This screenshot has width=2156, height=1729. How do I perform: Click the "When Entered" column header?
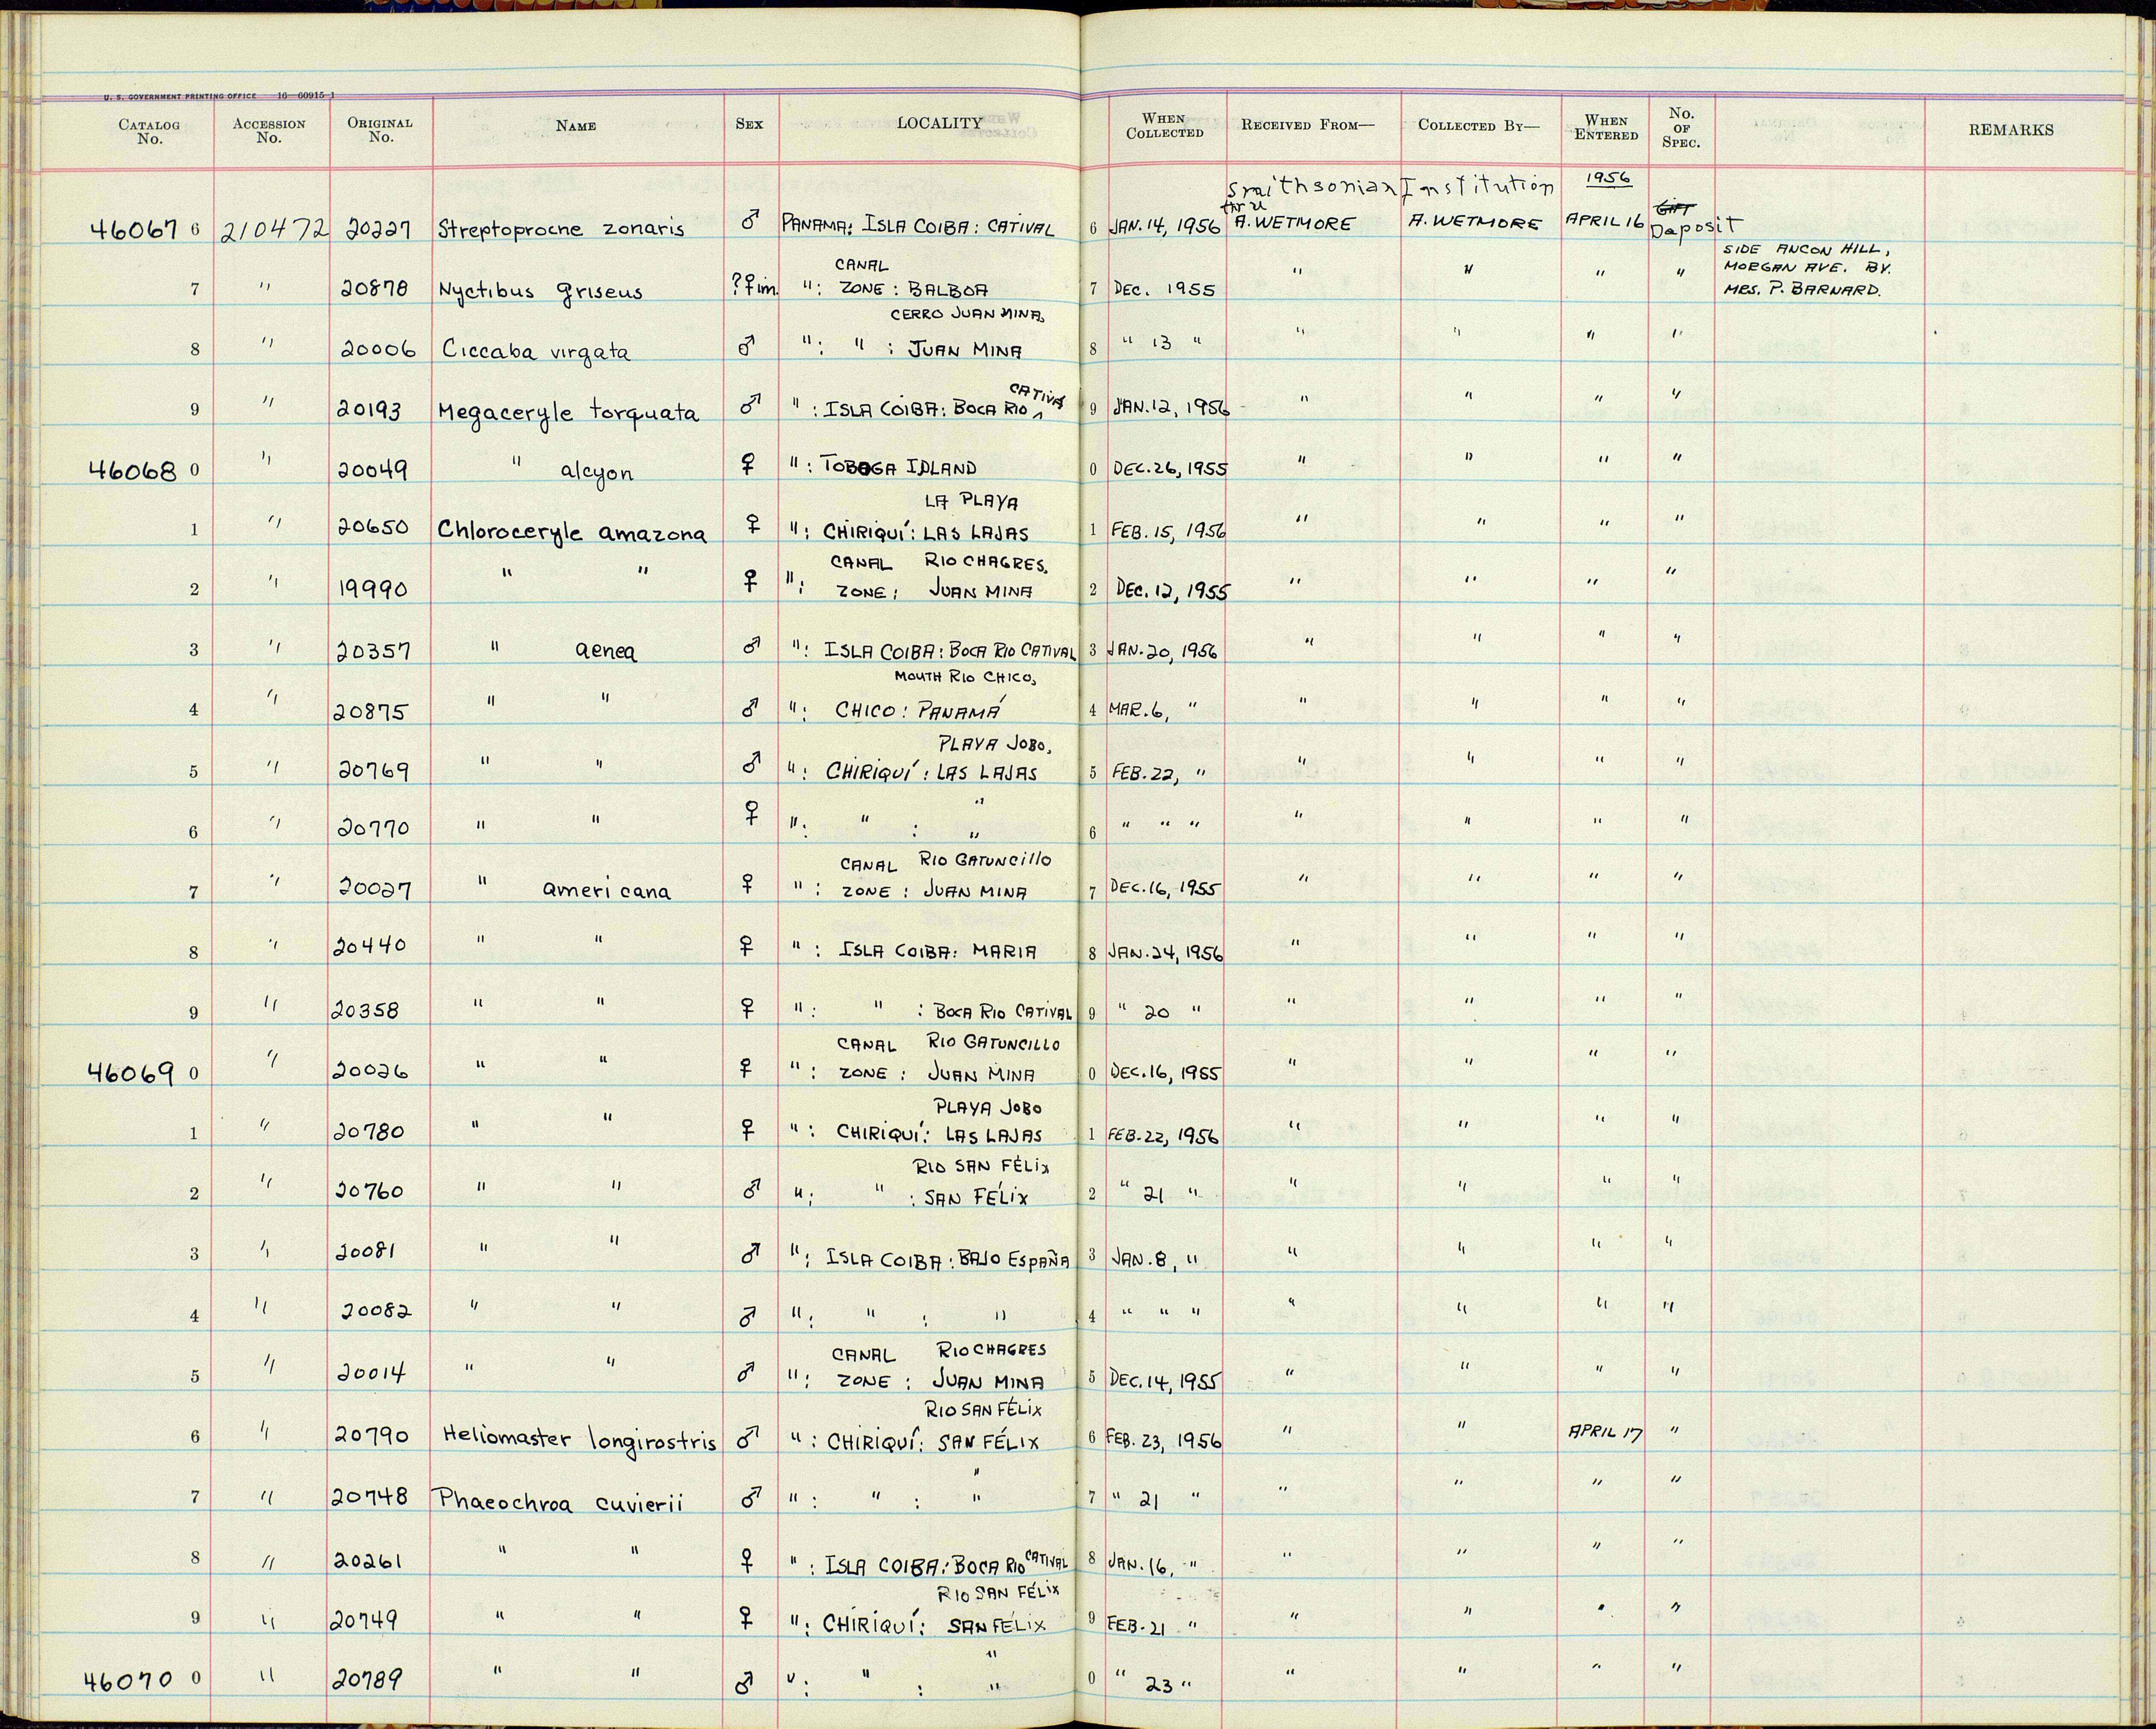1606,128
